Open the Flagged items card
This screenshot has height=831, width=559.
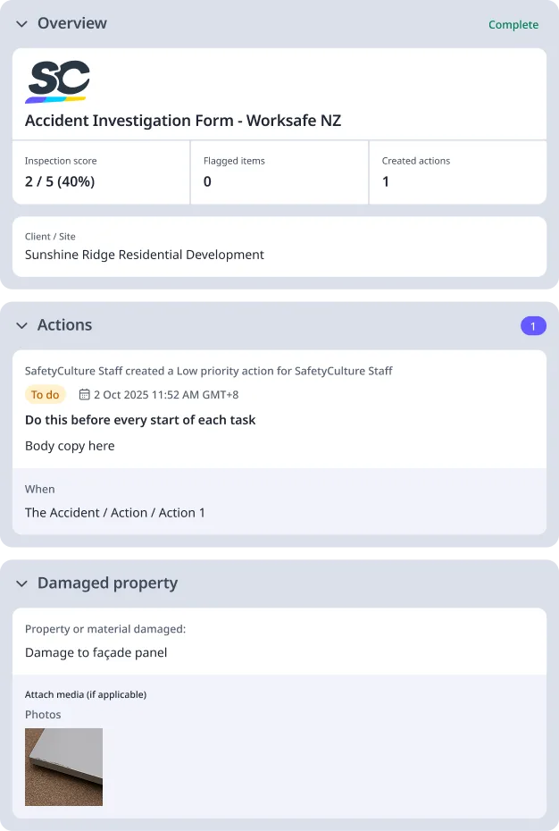coord(279,172)
